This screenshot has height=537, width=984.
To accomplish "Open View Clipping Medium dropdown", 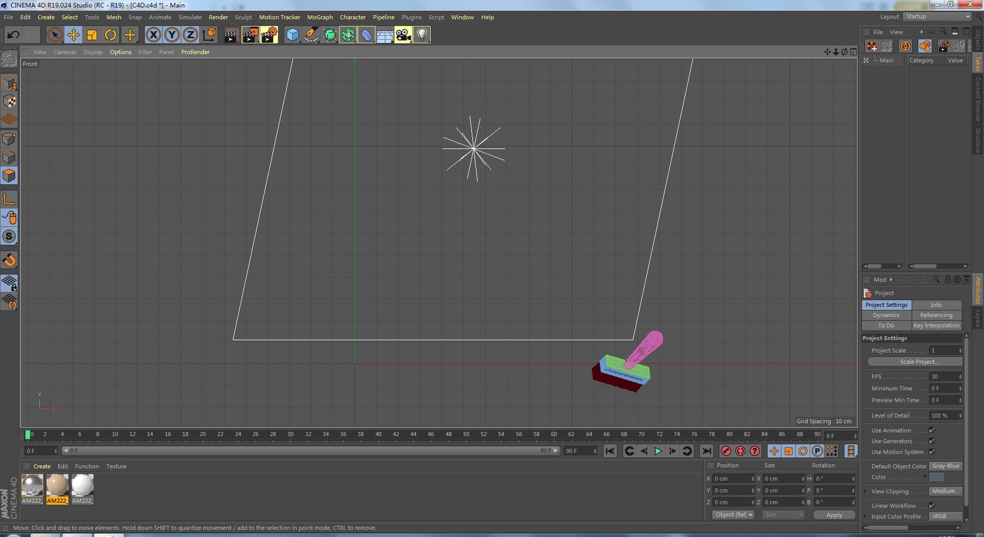I will pos(946,491).
